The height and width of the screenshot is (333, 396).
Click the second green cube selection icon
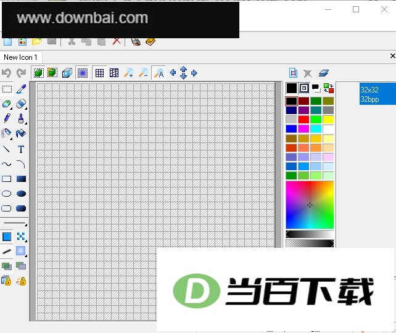tap(52, 73)
